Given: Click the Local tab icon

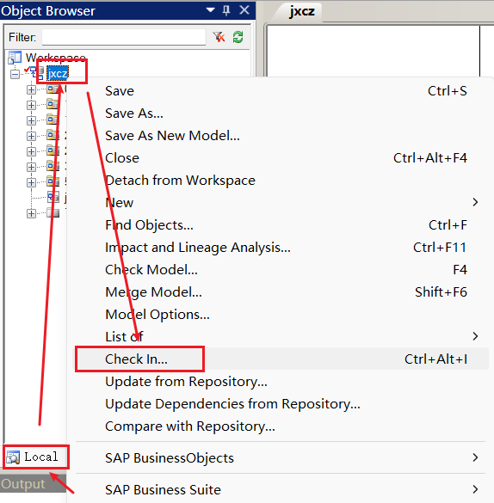Looking at the screenshot, I should pyautogui.click(x=13, y=457).
